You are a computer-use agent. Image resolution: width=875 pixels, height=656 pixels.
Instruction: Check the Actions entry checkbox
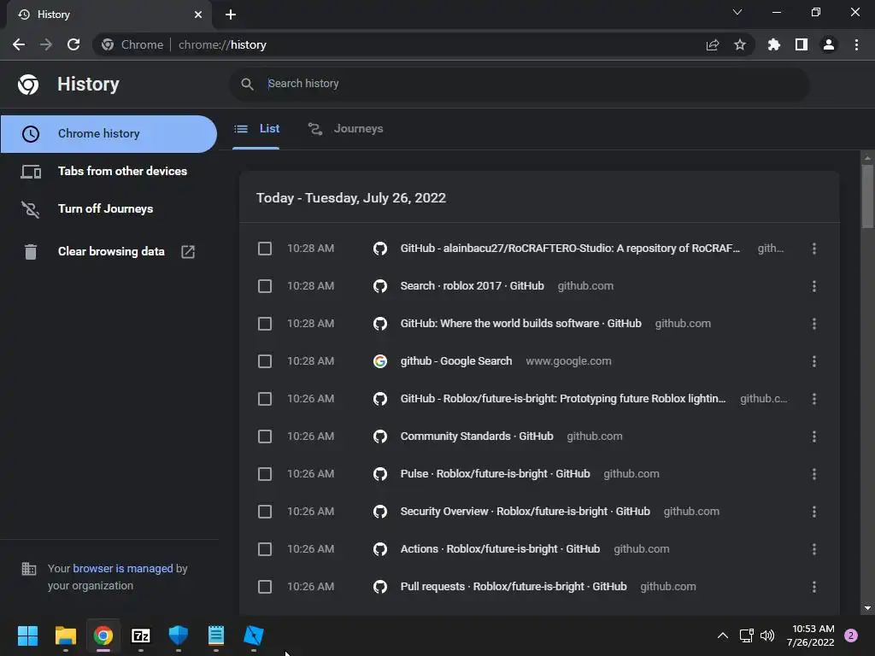point(265,549)
